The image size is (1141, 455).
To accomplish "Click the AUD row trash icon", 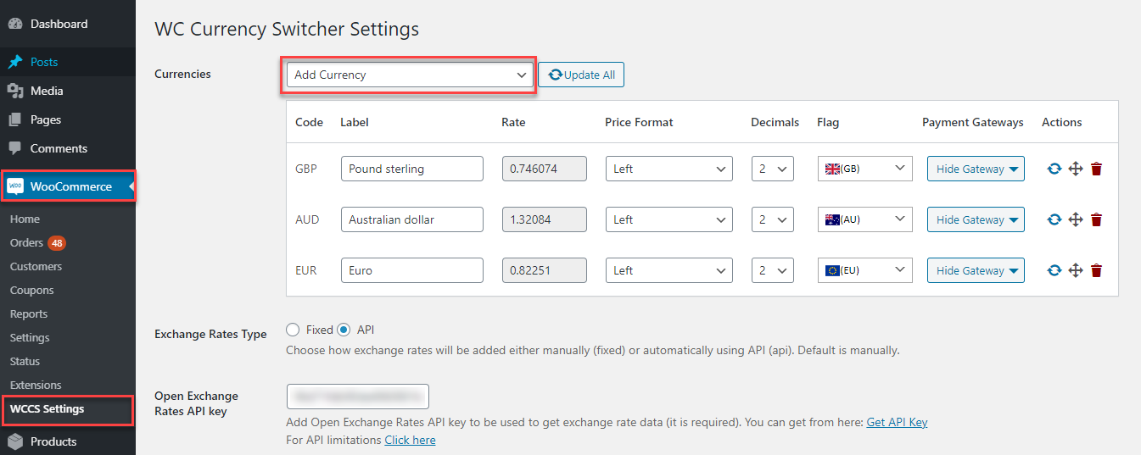I will [1096, 219].
